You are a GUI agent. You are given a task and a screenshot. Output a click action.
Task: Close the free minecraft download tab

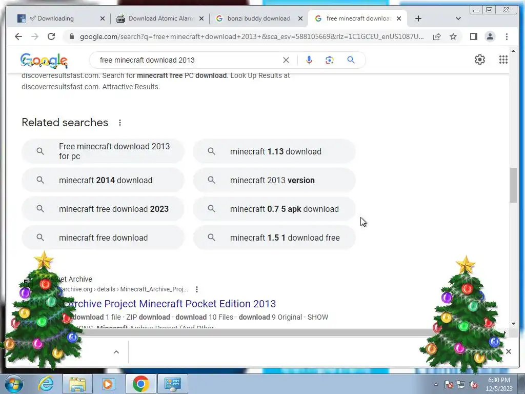[399, 18]
